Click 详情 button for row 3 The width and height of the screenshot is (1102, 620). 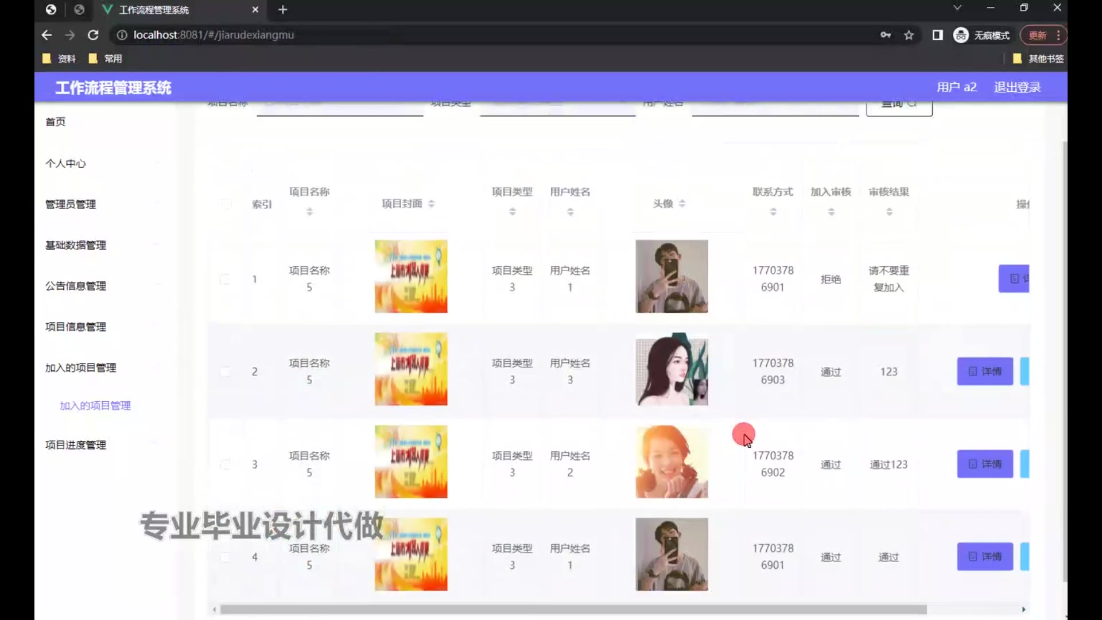tap(985, 464)
